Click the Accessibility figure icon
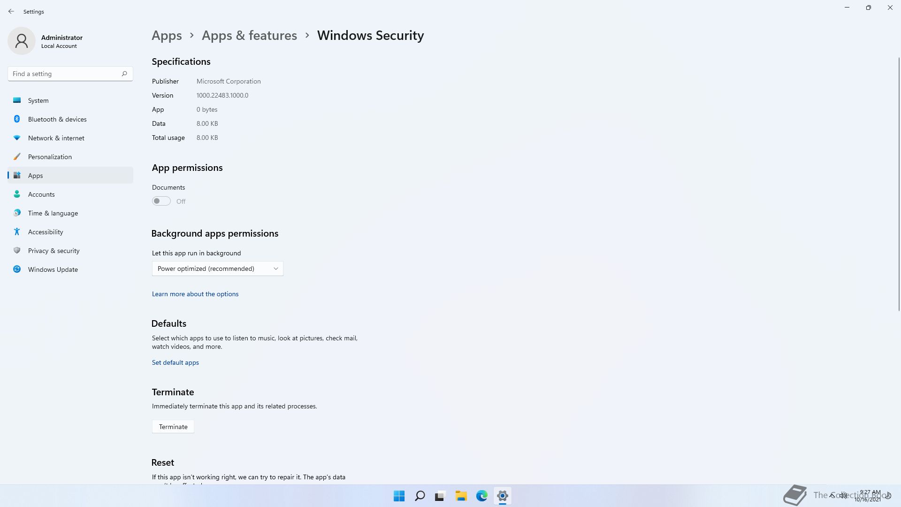The height and width of the screenshot is (507, 901). [17, 231]
